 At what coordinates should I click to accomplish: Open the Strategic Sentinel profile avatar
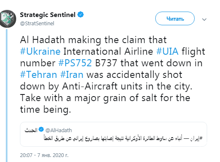[x=8, y=19]
